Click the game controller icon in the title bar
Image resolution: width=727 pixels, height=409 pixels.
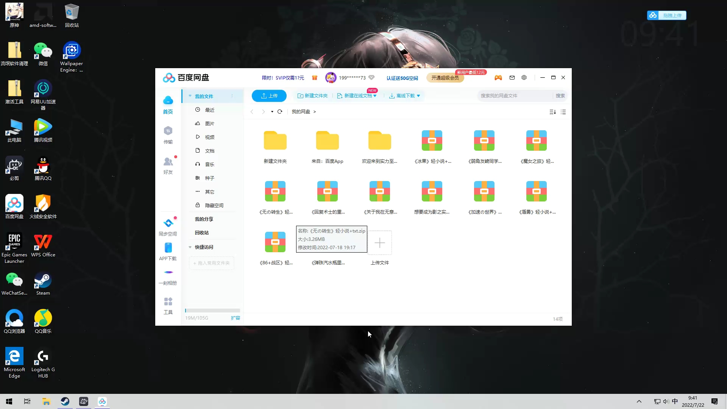point(498,78)
